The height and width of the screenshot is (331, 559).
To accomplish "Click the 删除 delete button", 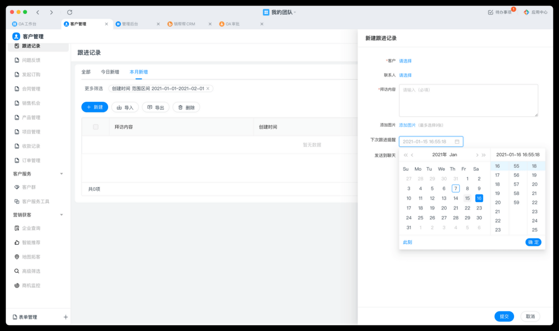I will (186, 107).
